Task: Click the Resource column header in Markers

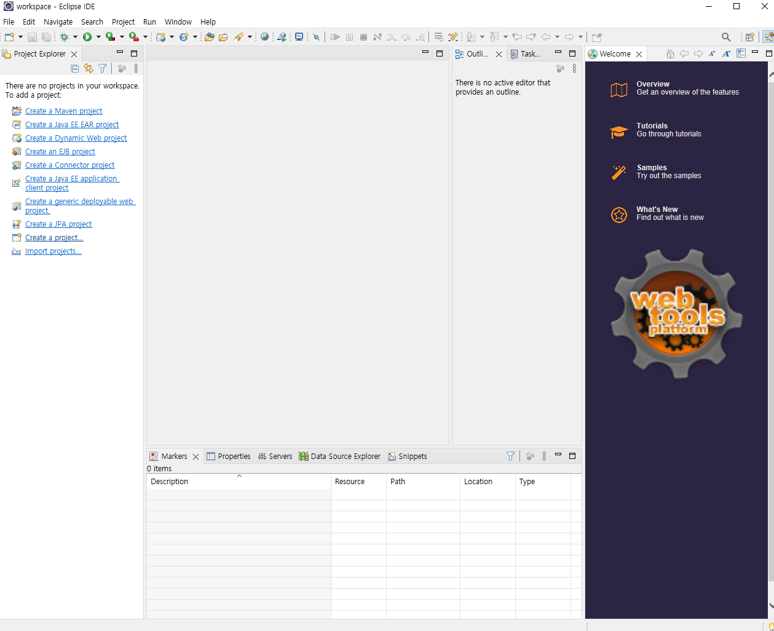Action: pyautogui.click(x=358, y=482)
